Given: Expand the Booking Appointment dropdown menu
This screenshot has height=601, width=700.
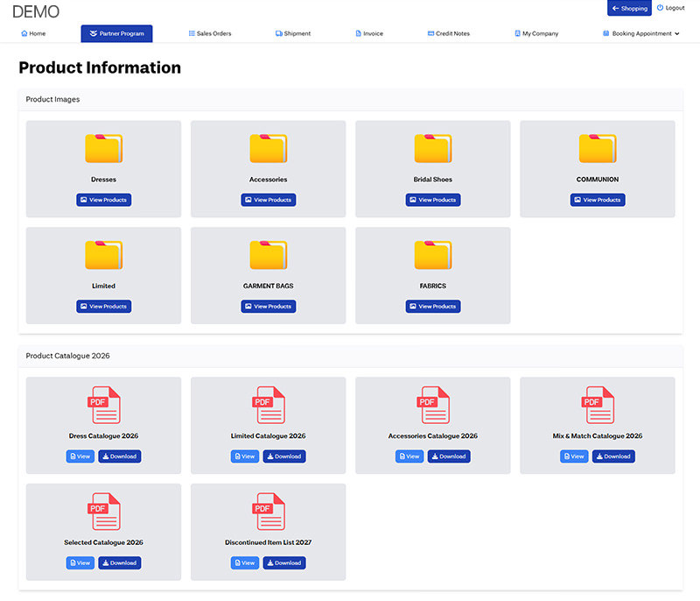Looking at the screenshot, I should (641, 33).
